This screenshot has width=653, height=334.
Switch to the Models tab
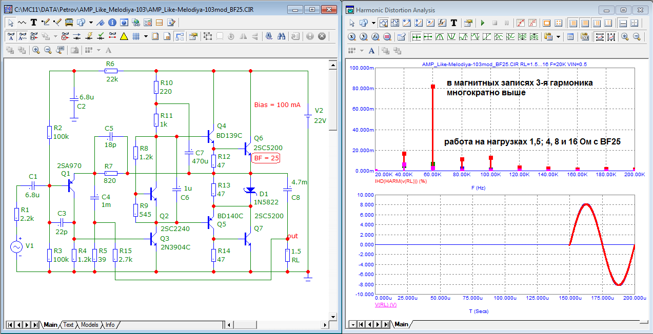[89, 325]
